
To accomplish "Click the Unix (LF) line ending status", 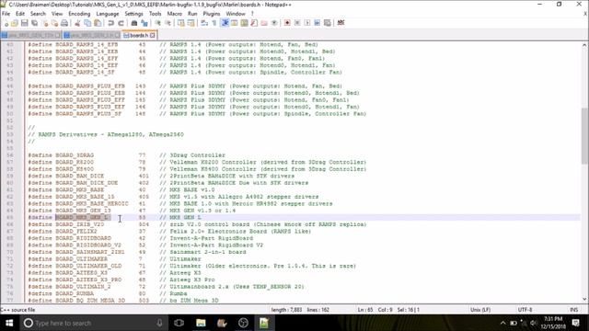I will pos(480,310).
